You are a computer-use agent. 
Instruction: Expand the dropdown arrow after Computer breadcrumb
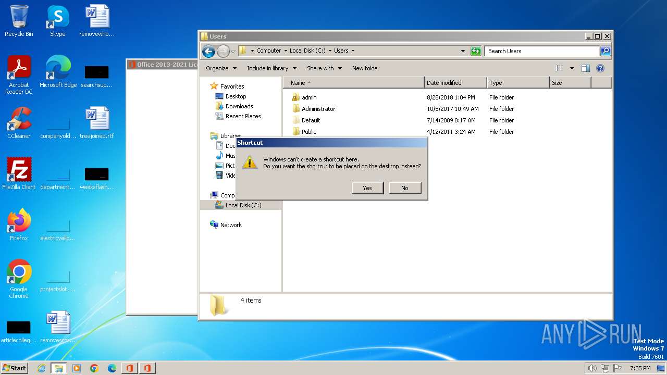pos(286,51)
